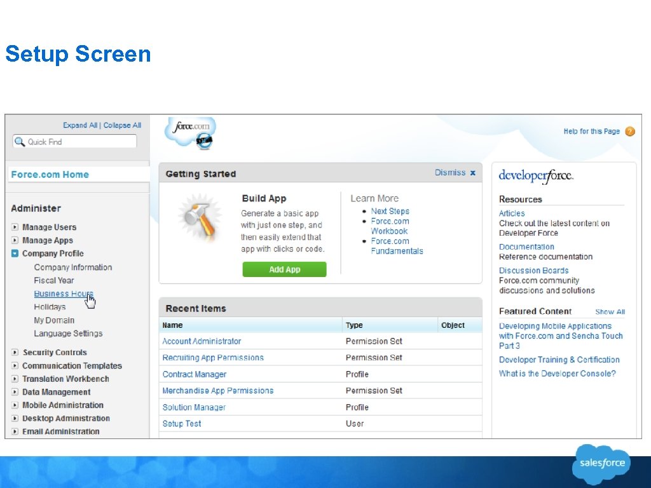This screenshot has height=488, width=651.
Task: Open the Discussion Boards link
Action: point(534,271)
